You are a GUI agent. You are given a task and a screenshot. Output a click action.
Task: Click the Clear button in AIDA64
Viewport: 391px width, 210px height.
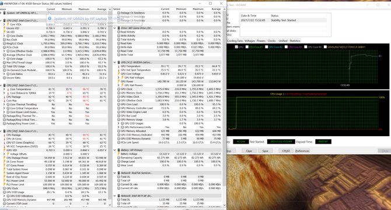coord(249,151)
